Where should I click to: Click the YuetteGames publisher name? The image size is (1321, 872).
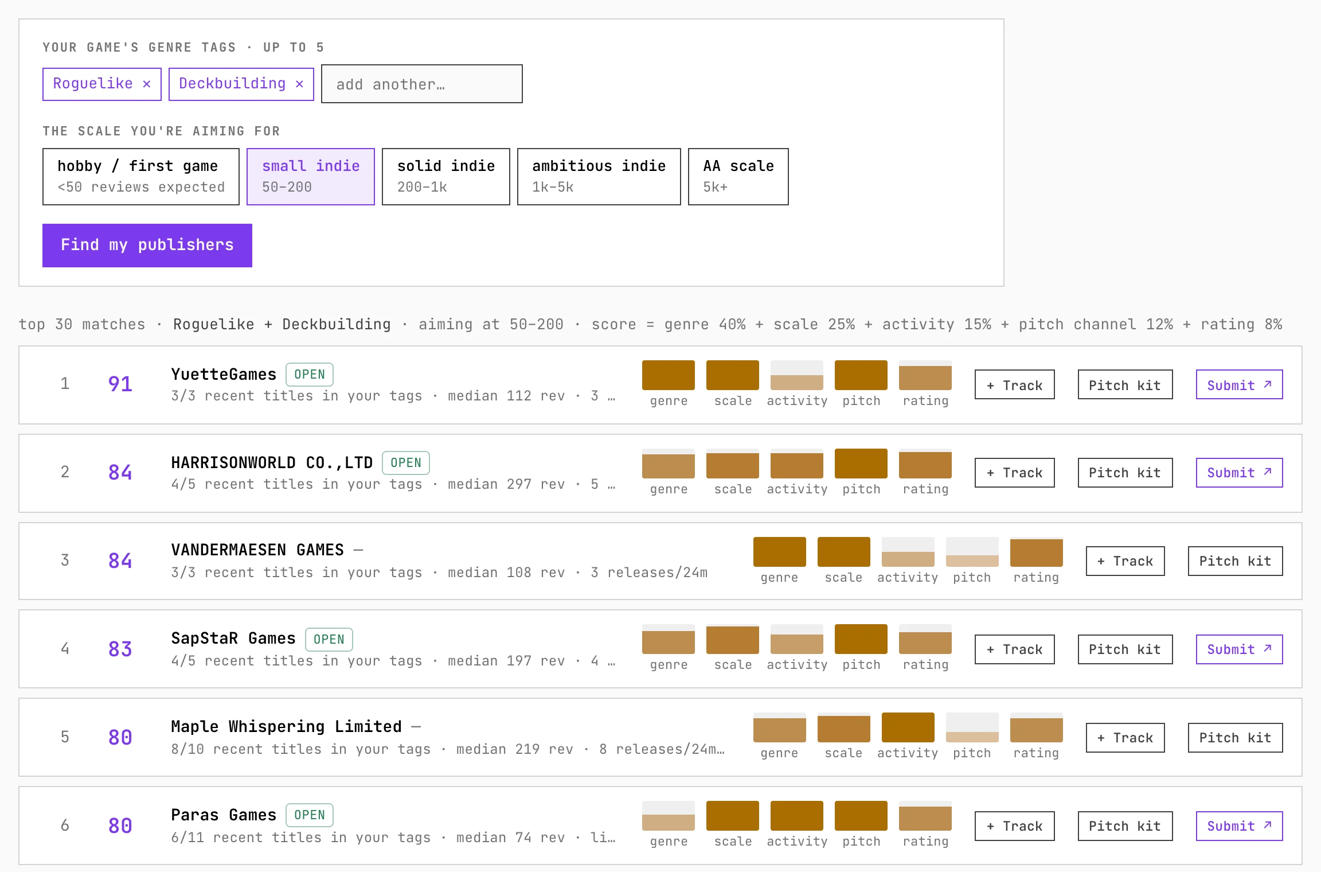[x=224, y=374]
